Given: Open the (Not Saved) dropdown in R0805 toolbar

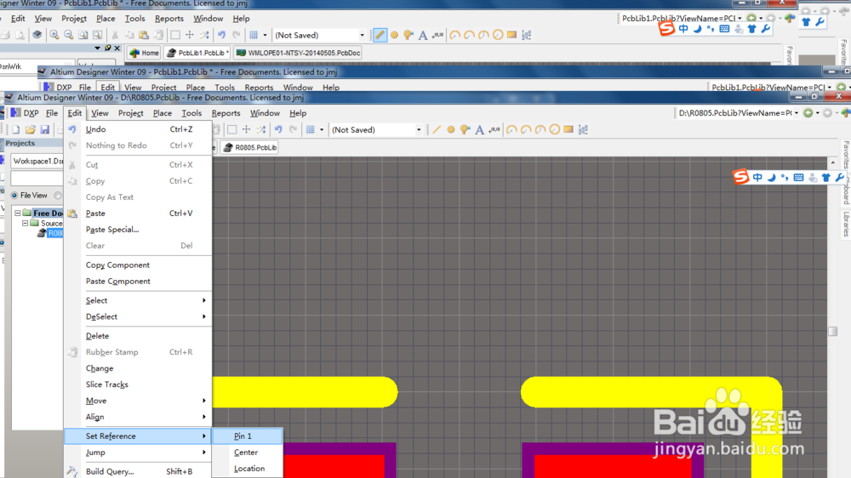Looking at the screenshot, I should point(419,130).
